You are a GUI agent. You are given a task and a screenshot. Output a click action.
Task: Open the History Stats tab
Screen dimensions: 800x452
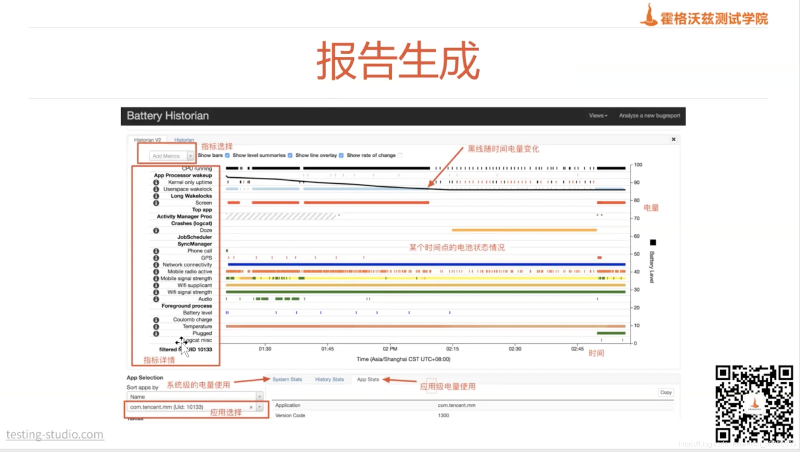tap(329, 380)
